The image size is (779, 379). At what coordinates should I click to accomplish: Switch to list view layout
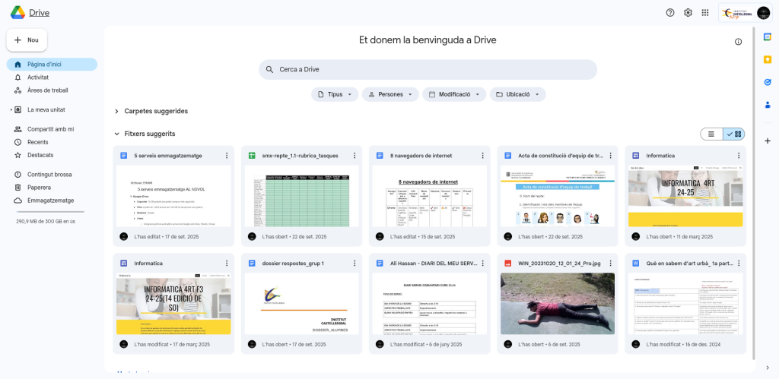coord(711,134)
